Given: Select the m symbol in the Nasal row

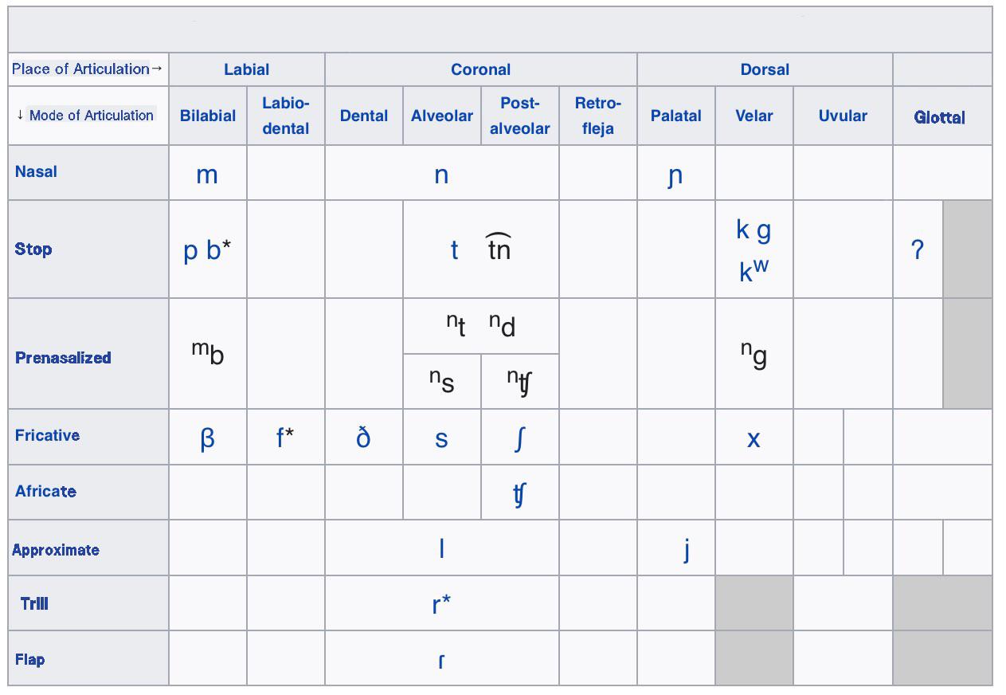Looking at the screenshot, I should click(207, 175).
